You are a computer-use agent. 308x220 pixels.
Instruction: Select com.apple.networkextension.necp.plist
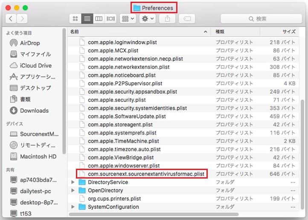tap(135, 59)
